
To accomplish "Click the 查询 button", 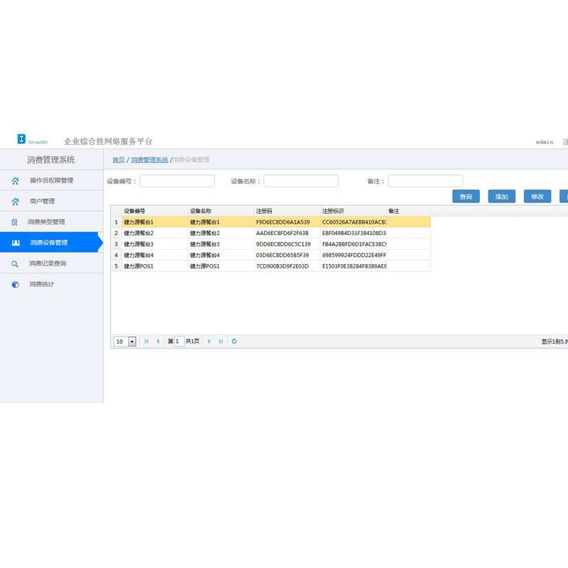I will click(x=466, y=197).
